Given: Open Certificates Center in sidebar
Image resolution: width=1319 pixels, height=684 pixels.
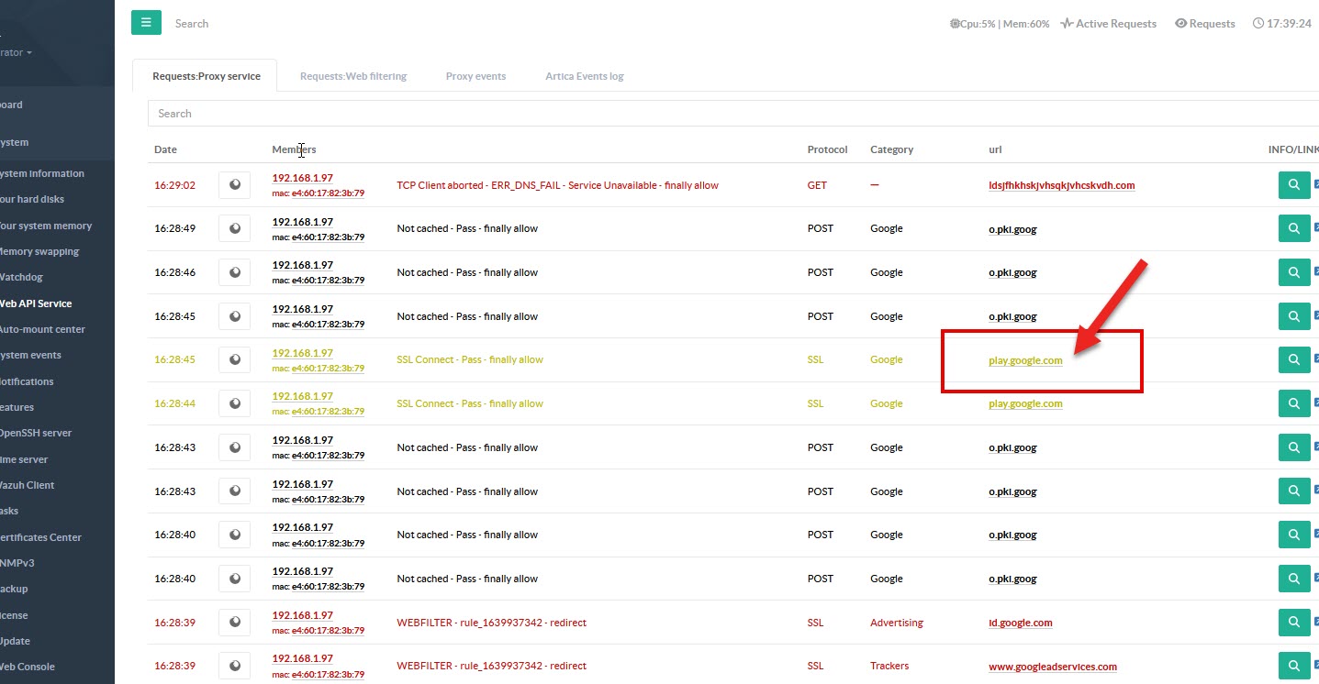Looking at the screenshot, I should (41, 537).
